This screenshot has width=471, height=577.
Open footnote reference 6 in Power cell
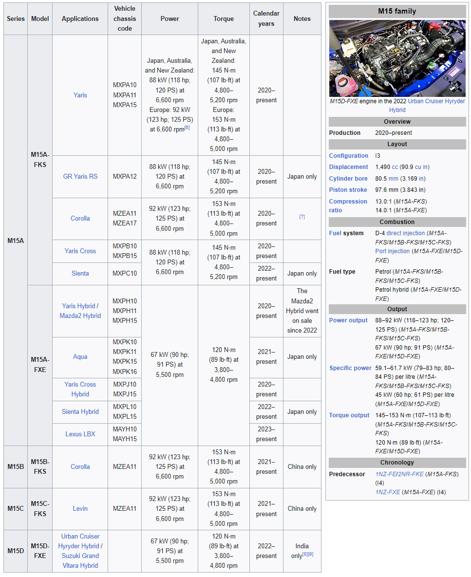click(x=187, y=128)
